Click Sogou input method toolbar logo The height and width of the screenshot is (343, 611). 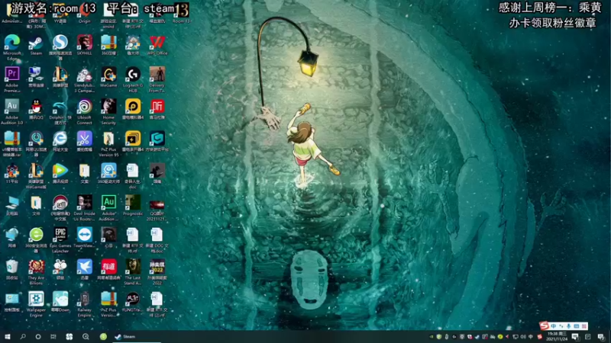click(545, 325)
